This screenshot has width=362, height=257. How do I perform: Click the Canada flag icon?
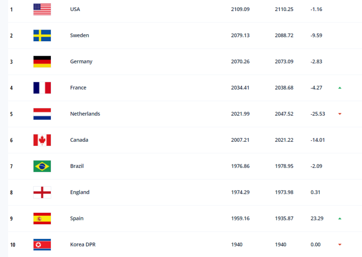pyautogui.click(x=42, y=140)
